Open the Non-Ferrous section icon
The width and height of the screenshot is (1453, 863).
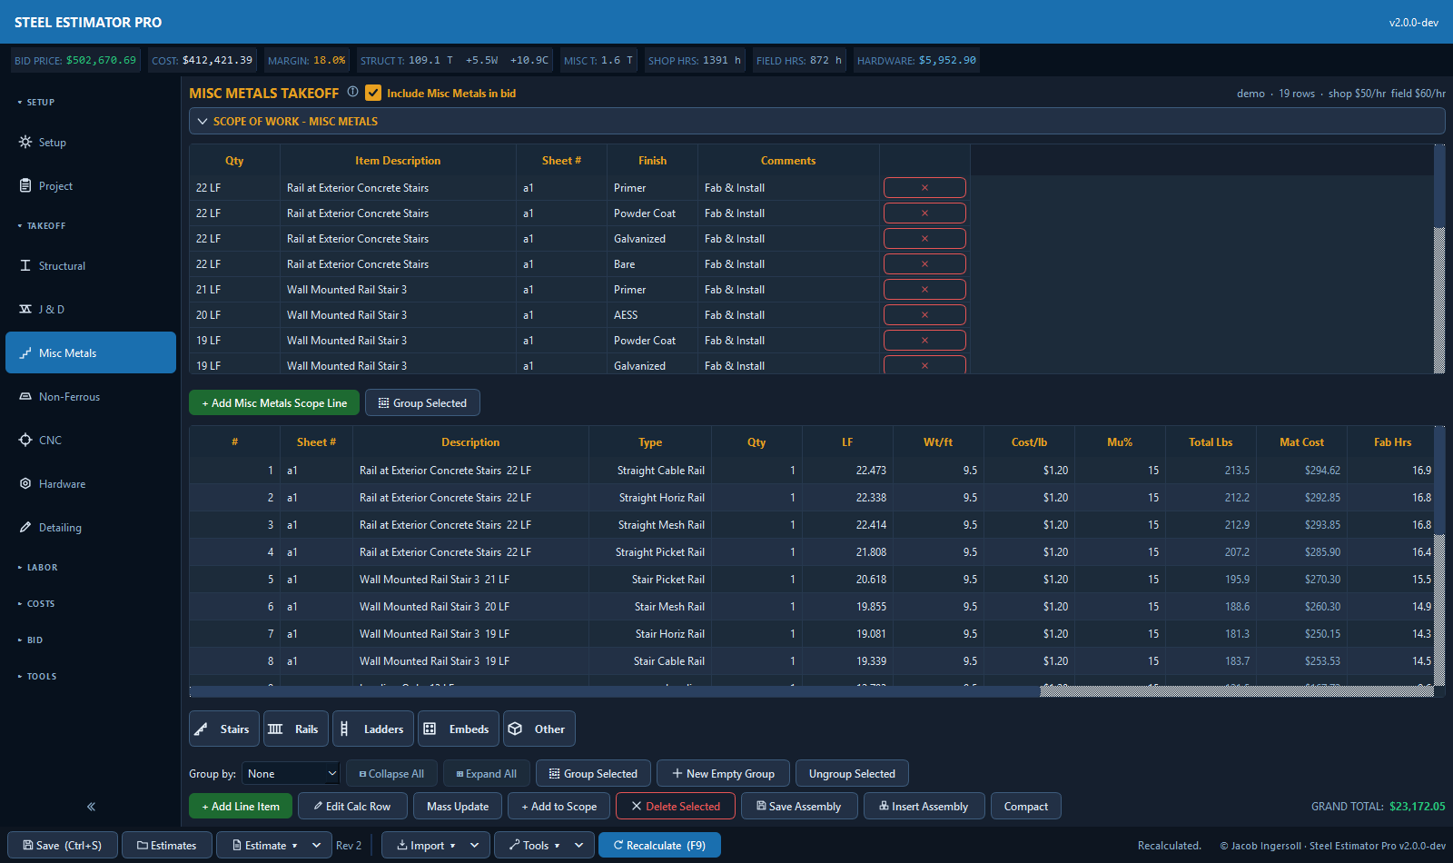[x=25, y=396]
